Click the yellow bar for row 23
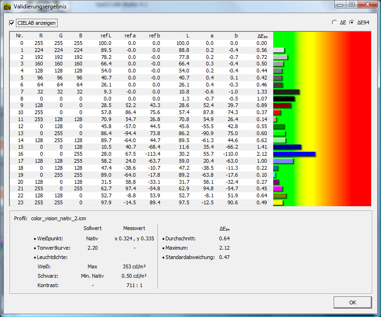 pos(278,202)
